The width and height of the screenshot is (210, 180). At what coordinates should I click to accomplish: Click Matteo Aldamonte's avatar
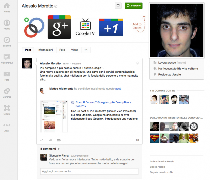pyautogui.click(x=42, y=91)
